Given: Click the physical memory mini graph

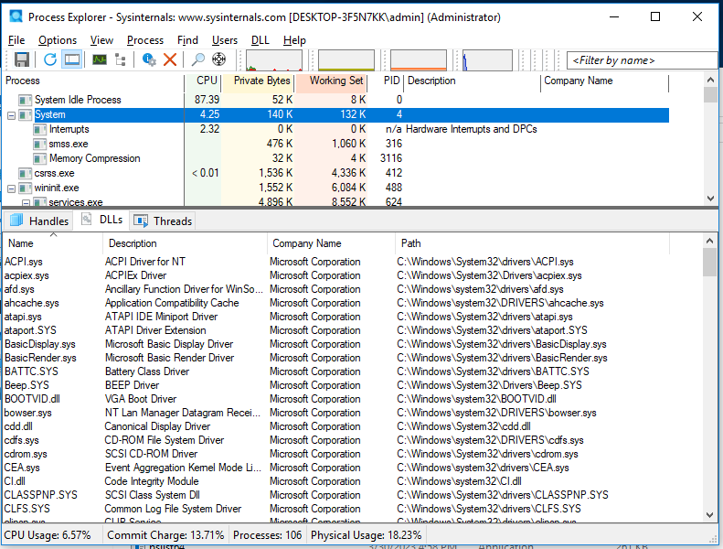Looking at the screenshot, I should 419,60.
